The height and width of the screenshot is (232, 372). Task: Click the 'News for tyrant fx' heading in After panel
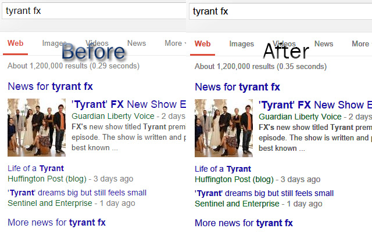237,87
